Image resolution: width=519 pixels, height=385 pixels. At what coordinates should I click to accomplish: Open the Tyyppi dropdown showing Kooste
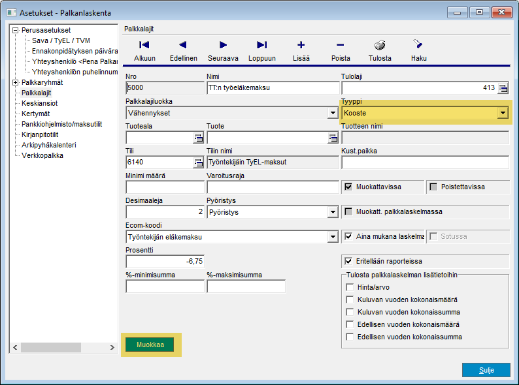(503, 113)
